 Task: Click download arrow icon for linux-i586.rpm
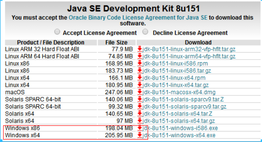[x=140, y=63]
